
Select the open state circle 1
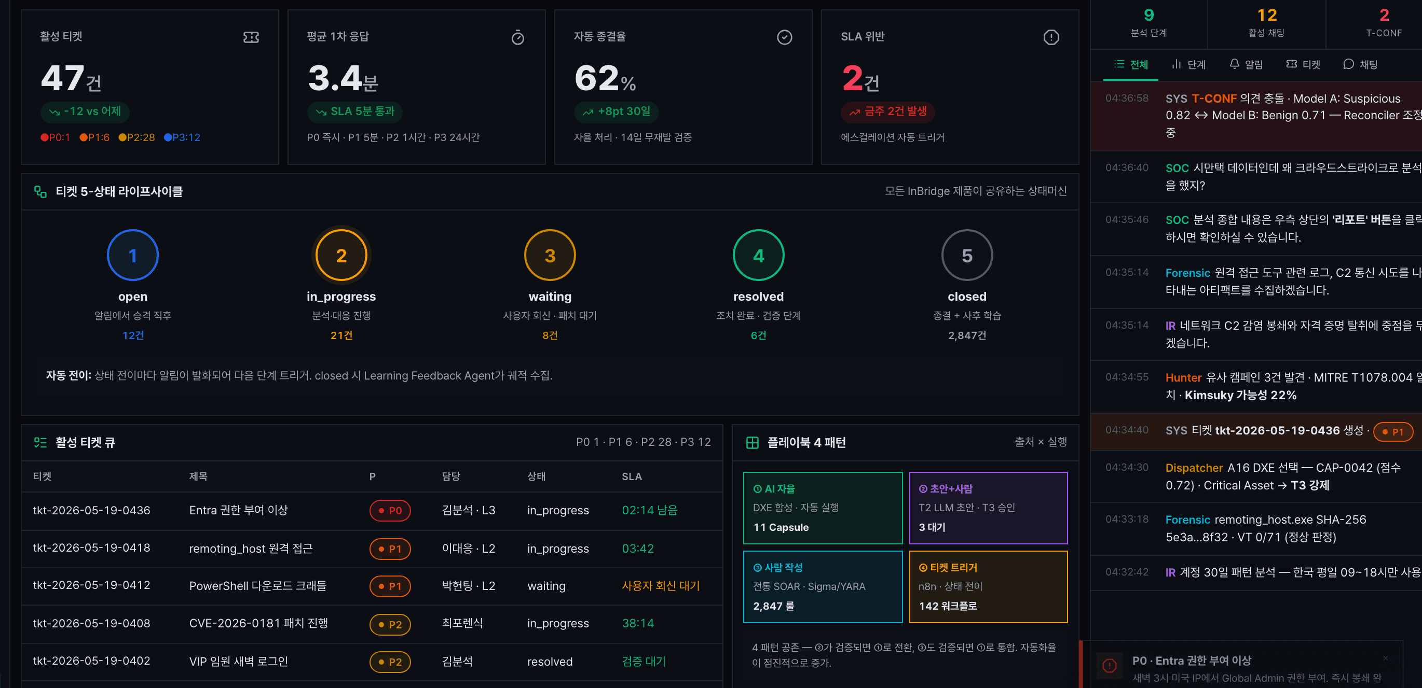pyautogui.click(x=132, y=255)
